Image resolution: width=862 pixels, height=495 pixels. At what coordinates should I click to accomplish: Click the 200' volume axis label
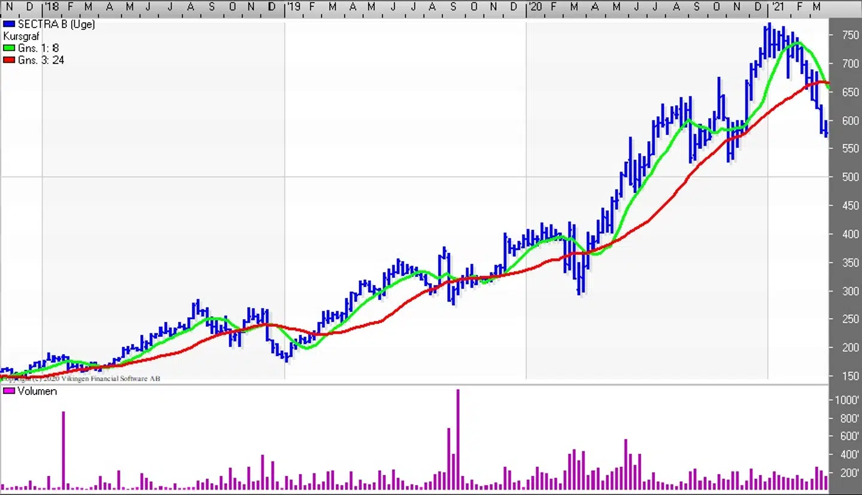coord(849,473)
